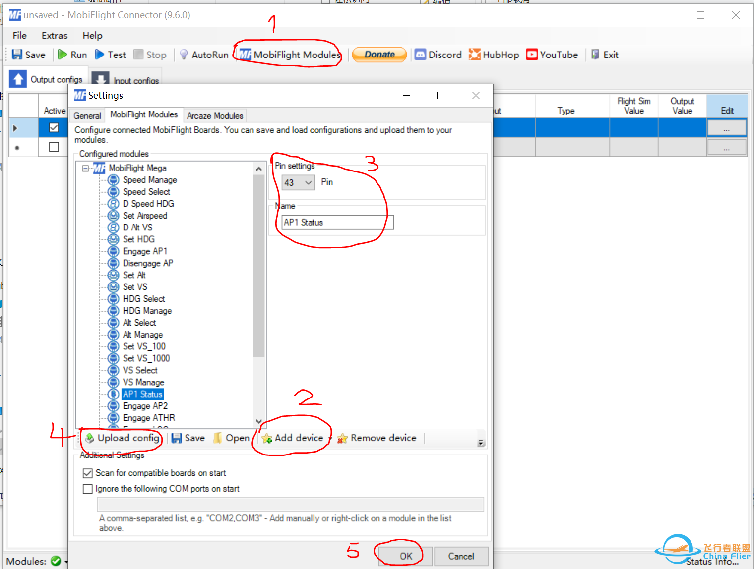Select Set HDG button device icon
This screenshot has height=569, width=754.
(114, 239)
